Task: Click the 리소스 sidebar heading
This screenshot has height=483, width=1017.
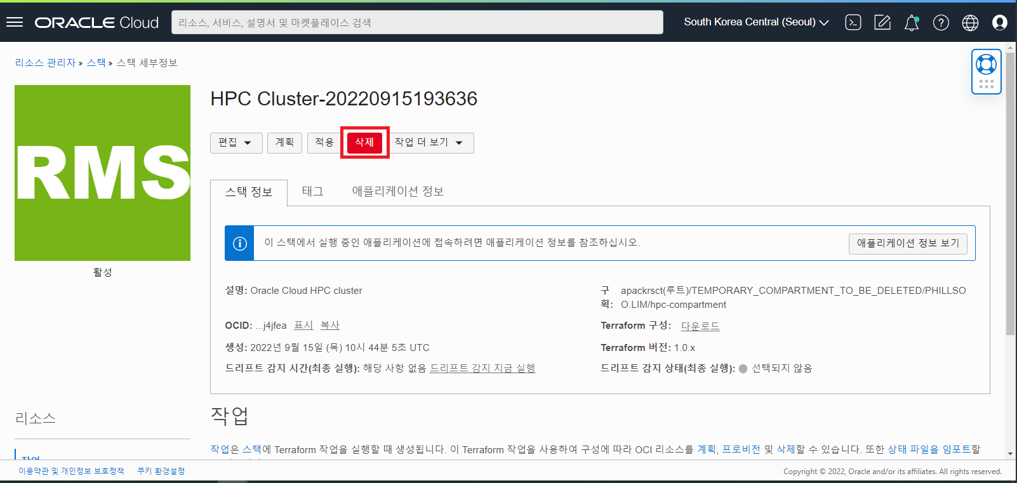Action: pyautogui.click(x=36, y=418)
